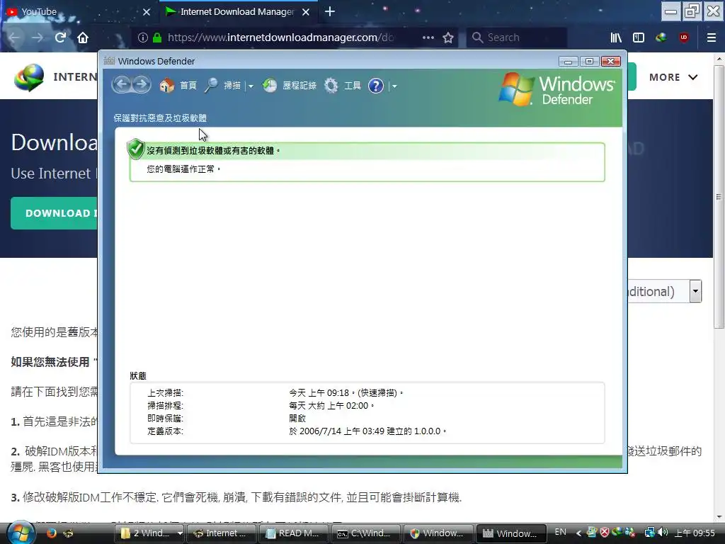This screenshot has height=544, width=725.
Task: Click the network tray icon
Action: [x=650, y=533]
